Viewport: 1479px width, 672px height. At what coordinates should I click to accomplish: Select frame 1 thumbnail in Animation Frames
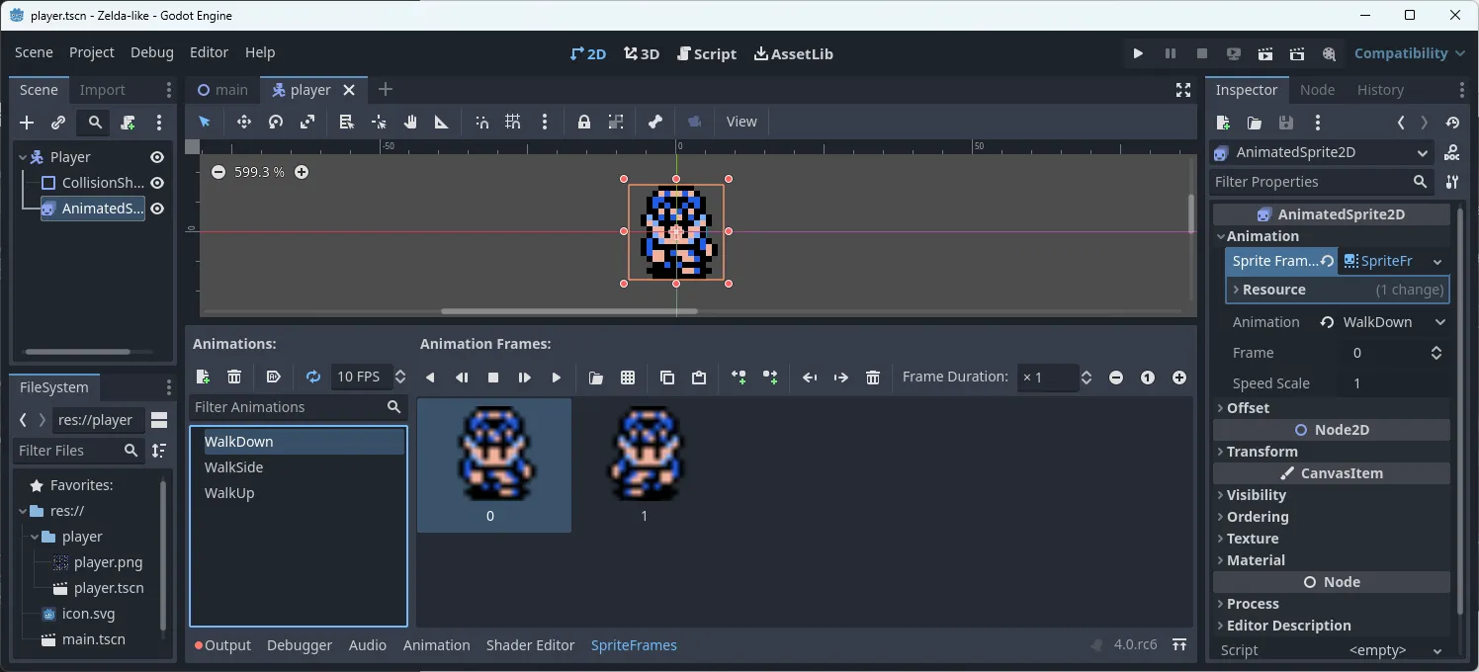pyautogui.click(x=644, y=455)
